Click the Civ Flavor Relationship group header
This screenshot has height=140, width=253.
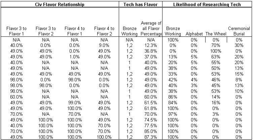pyautogui.click(x=60, y=4)
